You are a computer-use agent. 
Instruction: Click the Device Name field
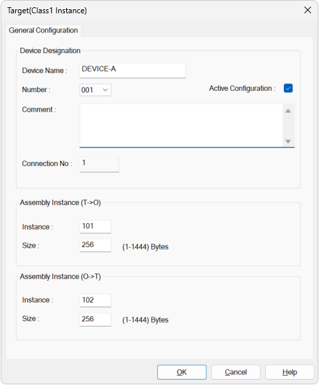133,70
